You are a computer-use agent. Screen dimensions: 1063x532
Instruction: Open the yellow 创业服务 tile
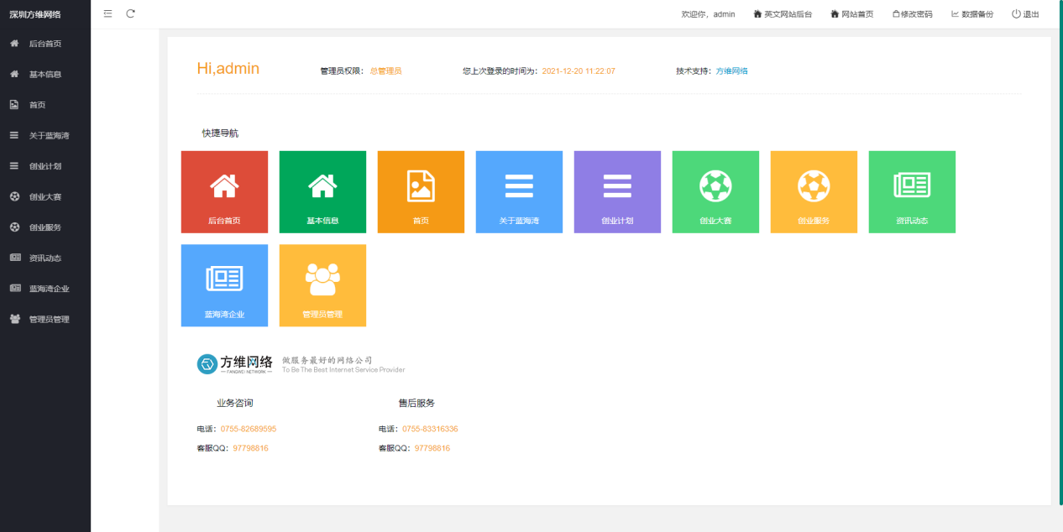click(x=814, y=191)
